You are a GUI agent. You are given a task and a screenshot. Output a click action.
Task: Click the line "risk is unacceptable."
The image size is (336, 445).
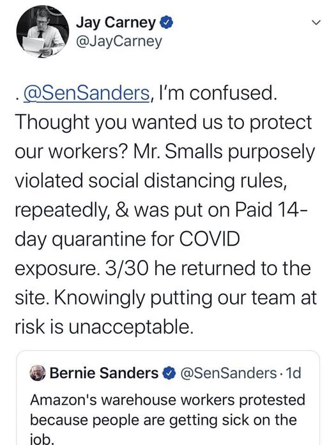click(104, 327)
